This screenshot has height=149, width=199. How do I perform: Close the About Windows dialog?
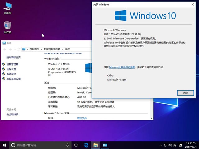click(193, 4)
